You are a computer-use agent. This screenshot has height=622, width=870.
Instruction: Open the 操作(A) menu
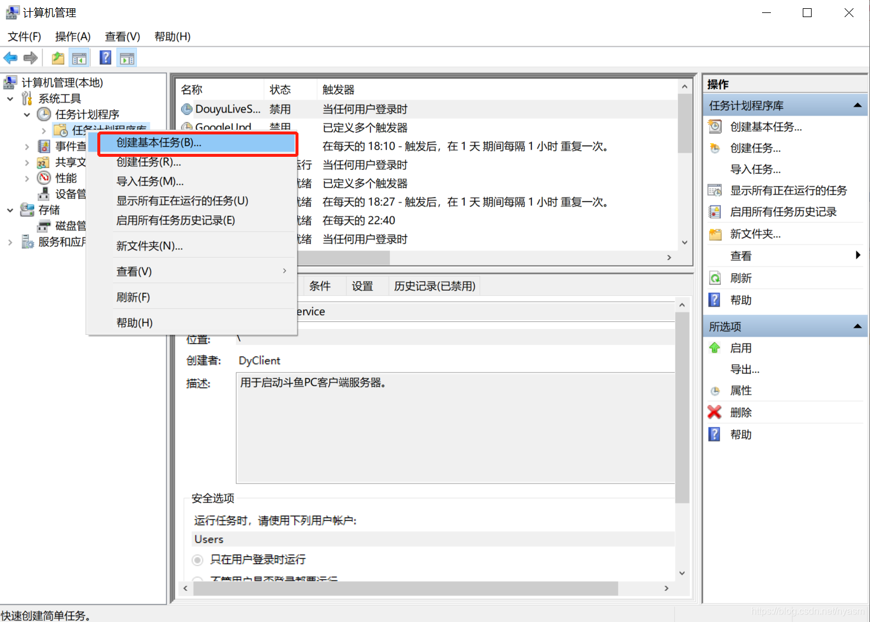tap(73, 37)
